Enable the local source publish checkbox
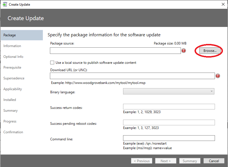 coord(52,62)
